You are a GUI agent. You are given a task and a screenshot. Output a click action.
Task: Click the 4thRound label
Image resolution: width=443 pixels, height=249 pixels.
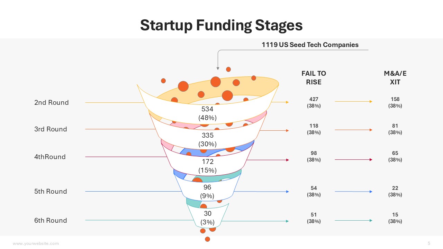pyautogui.click(x=50, y=157)
